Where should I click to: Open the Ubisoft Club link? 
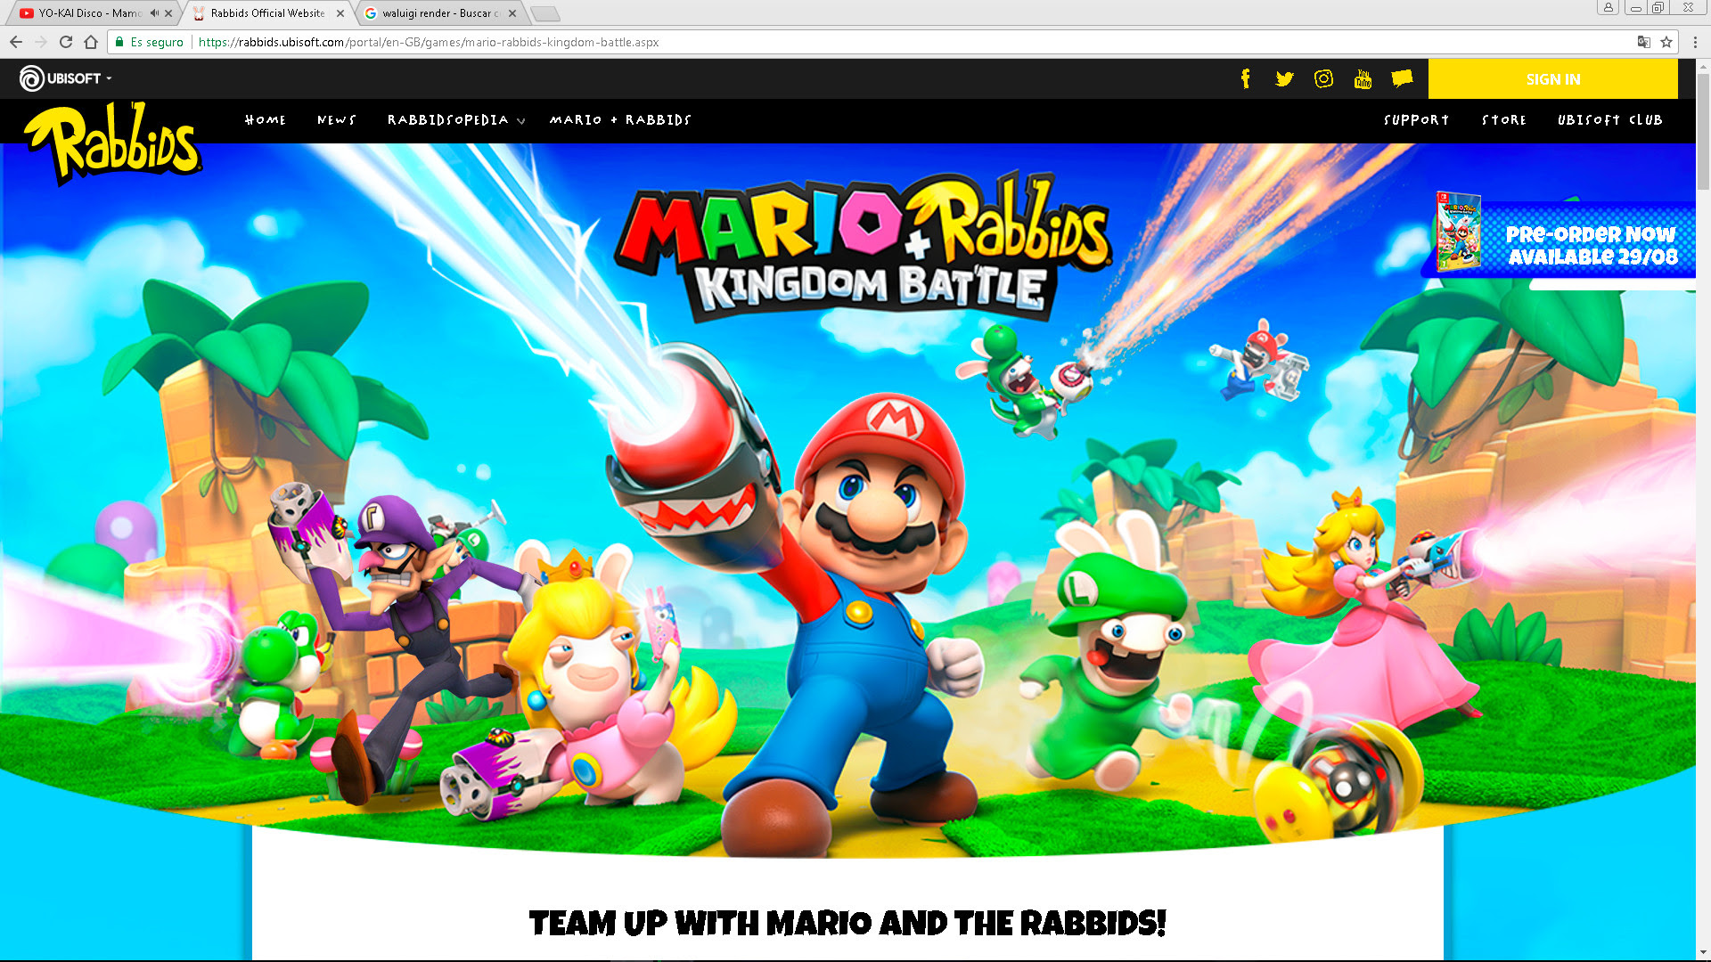[1609, 120]
